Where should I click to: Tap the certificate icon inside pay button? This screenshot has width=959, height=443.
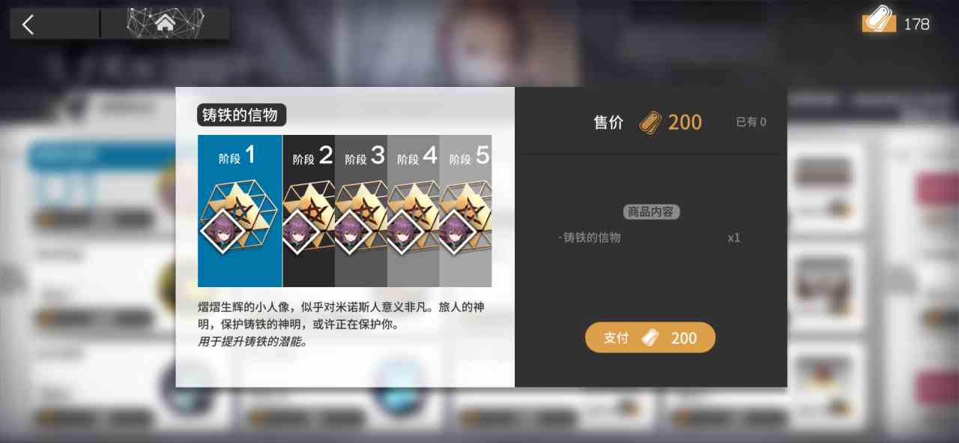click(x=650, y=338)
